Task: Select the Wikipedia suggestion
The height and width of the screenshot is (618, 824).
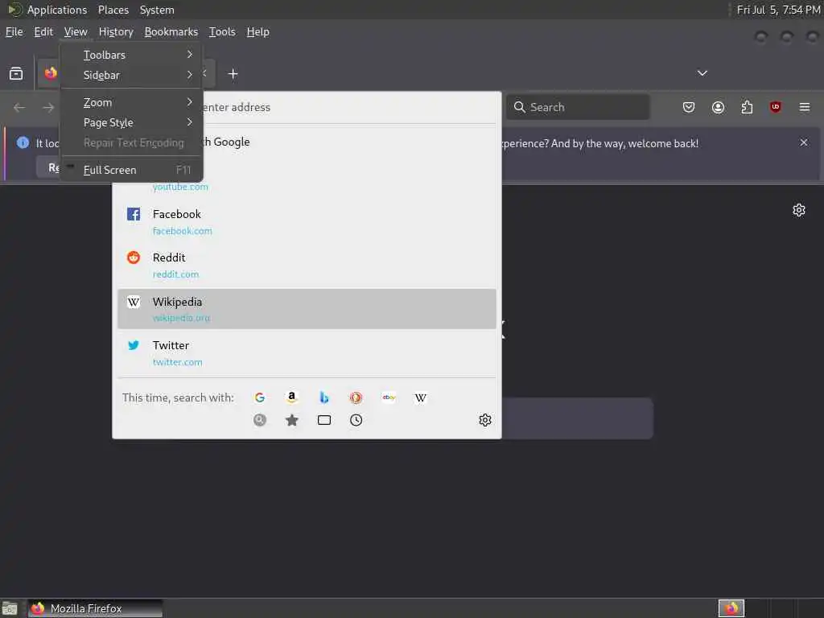Action: [307, 309]
